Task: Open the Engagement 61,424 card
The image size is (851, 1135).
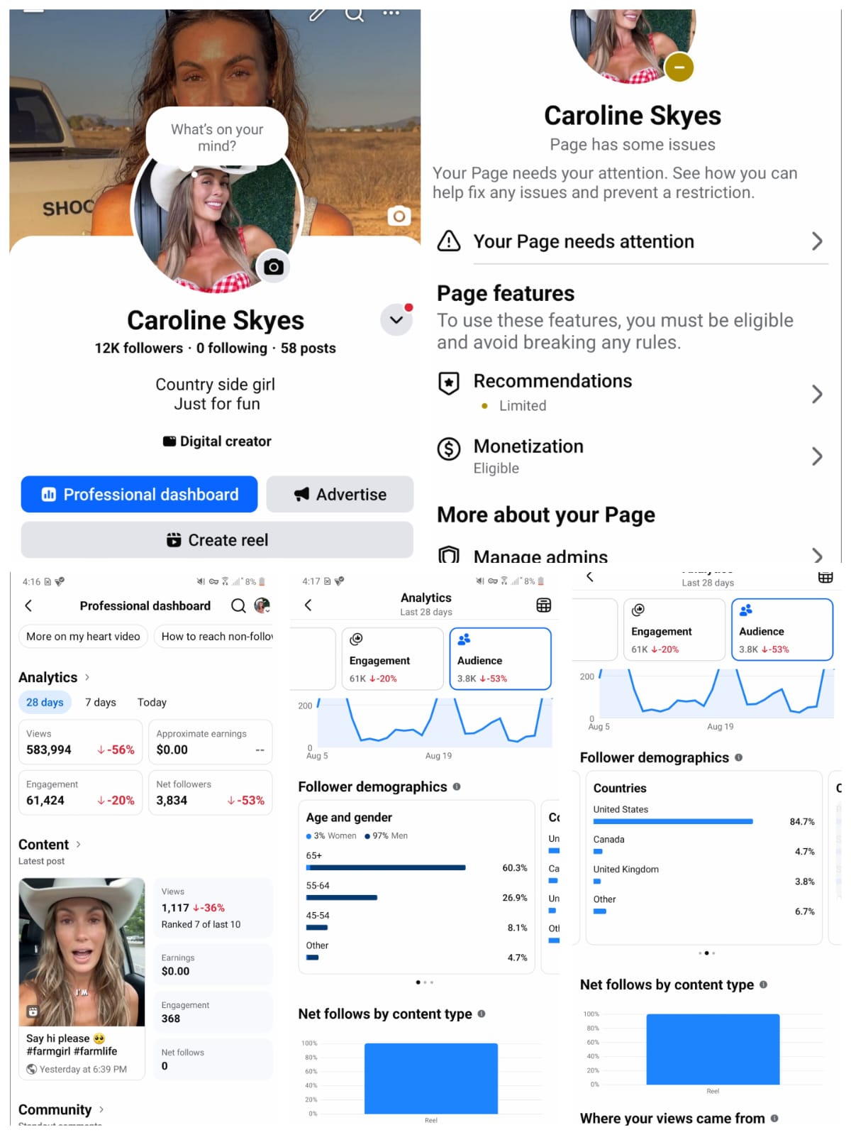Action: (x=80, y=793)
